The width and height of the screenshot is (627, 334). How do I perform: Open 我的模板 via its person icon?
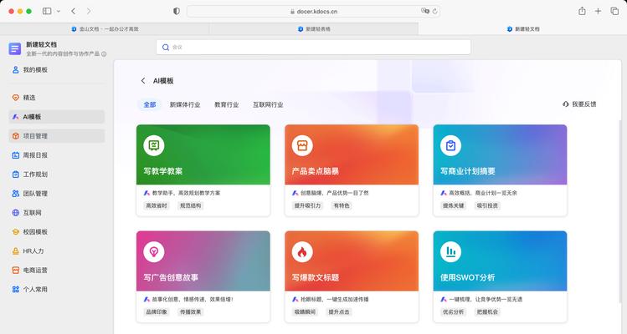point(16,70)
